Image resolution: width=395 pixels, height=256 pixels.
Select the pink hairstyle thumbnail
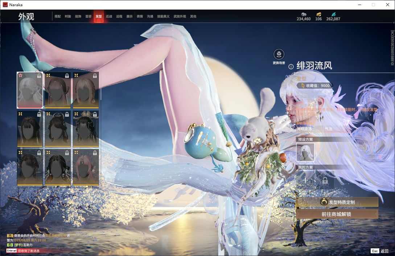[86, 168]
